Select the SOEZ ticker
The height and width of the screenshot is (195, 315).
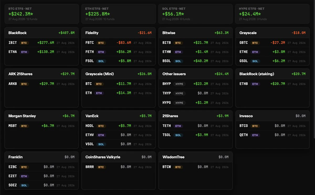[x=13, y=185]
